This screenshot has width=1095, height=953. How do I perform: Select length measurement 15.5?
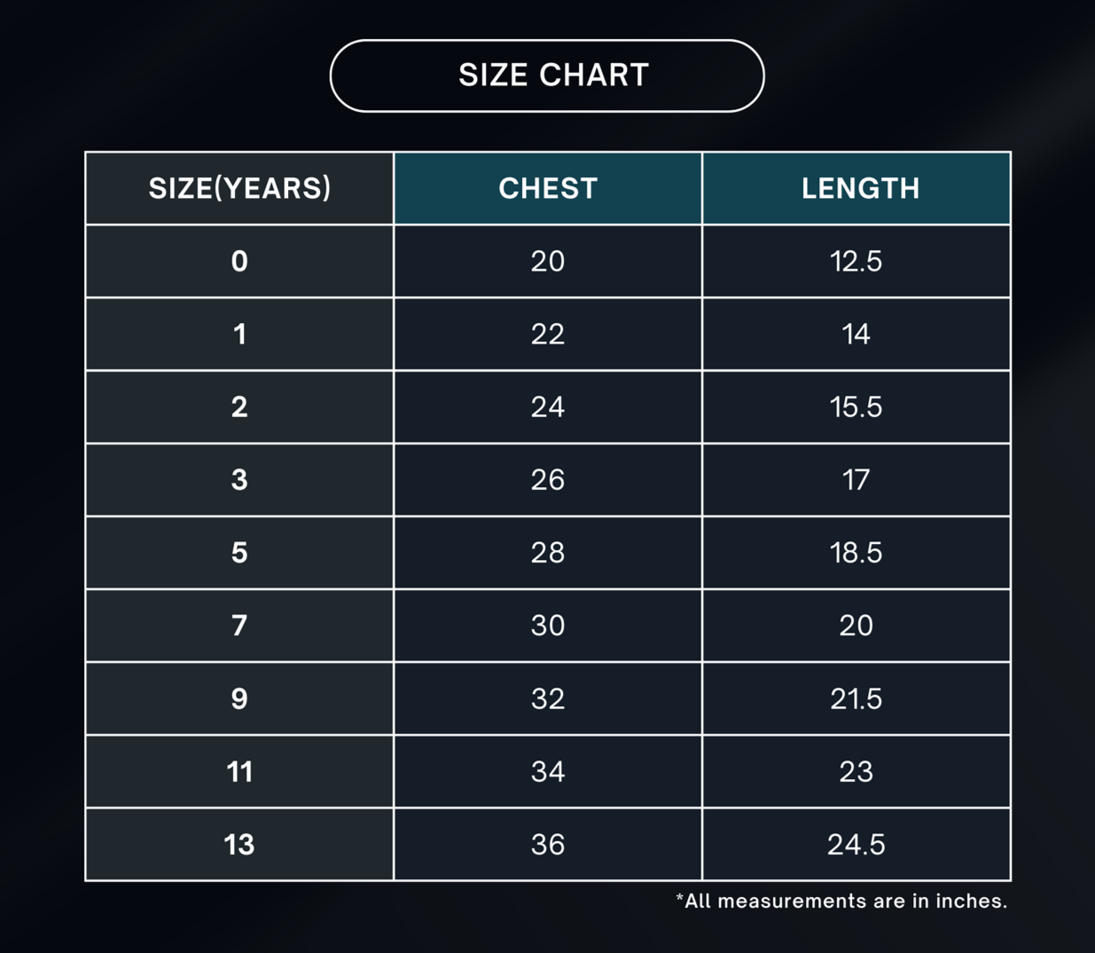pos(856,406)
